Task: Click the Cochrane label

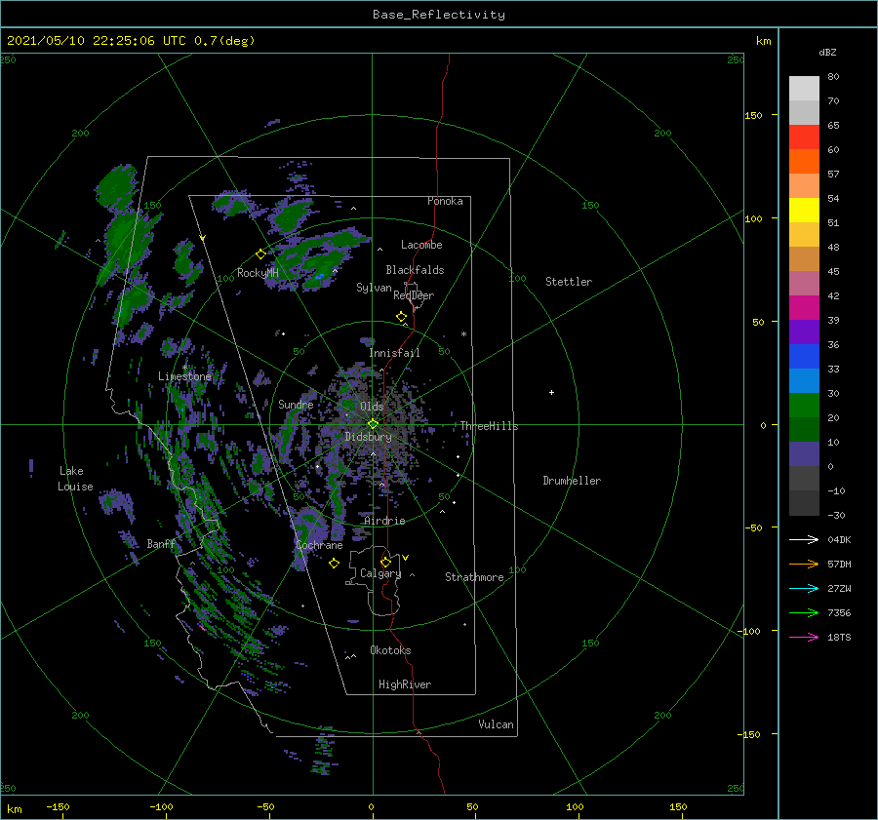Action: (x=319, y=545)
